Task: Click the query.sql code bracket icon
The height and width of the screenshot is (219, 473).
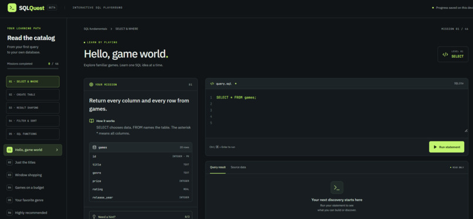Action: click(x=212, y=83)
